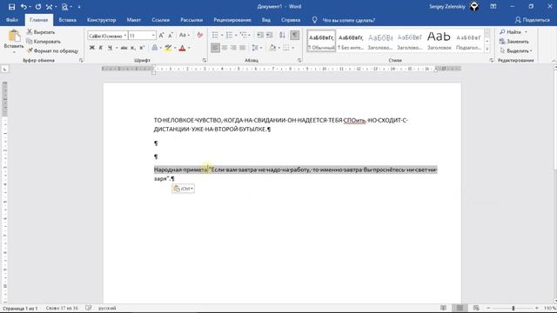Click the Вставить paste icon
The image size is (557, 313).
click(14, 37)
